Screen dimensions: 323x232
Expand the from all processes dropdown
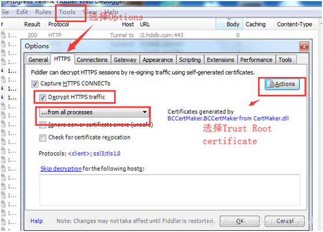pos(94,112)
